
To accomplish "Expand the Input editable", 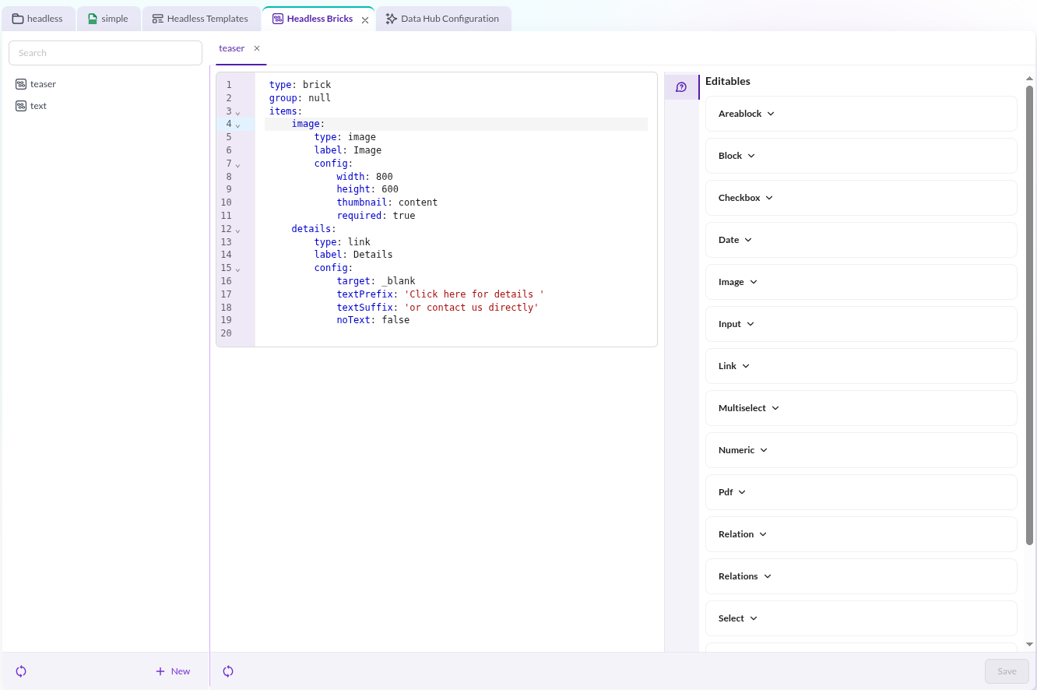I will pyautogui.click(x=861, y=324).
